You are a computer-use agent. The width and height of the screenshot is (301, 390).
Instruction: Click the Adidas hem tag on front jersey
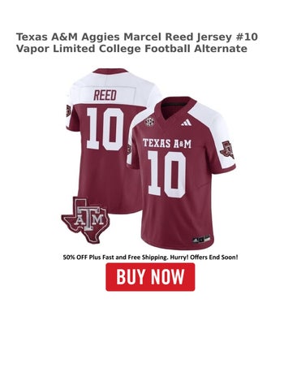point(201,239)
